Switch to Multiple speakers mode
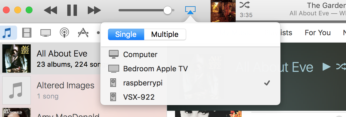Screen dimensions: 346x117 pos(165,35)
